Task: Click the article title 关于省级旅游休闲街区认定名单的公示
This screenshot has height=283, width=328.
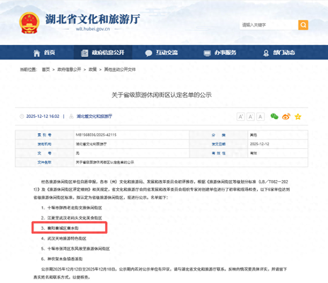Action: [161, 95]
